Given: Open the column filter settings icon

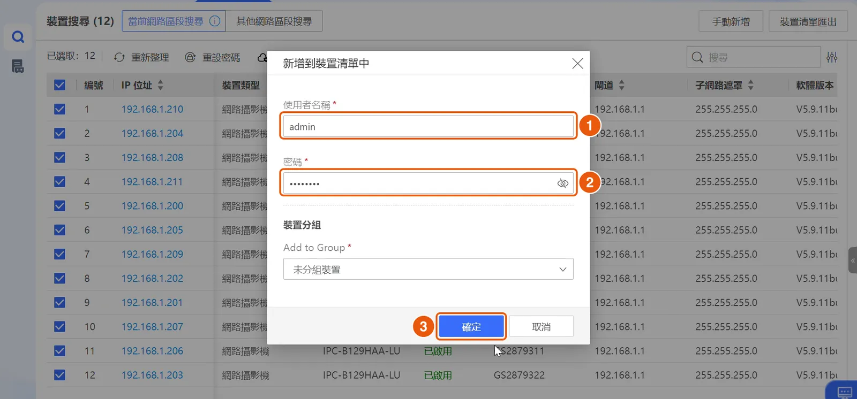Looking at the screenshot, I should pyautogui.click(x=832, y=57).
